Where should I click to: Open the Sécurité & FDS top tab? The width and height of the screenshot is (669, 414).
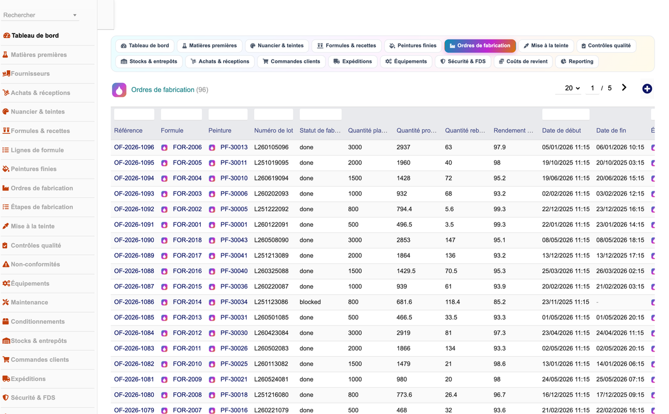(463, 61)
